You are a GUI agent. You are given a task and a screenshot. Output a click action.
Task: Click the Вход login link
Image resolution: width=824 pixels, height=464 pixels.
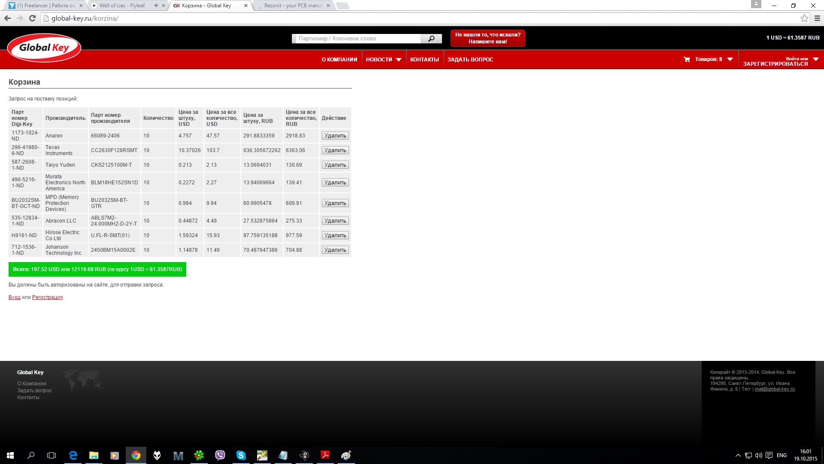tap(15, 297)
